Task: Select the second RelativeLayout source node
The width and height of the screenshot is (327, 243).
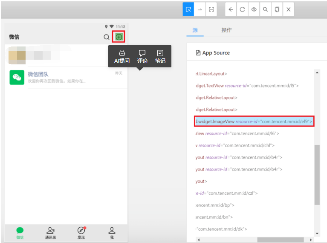Action: point(217,110)
